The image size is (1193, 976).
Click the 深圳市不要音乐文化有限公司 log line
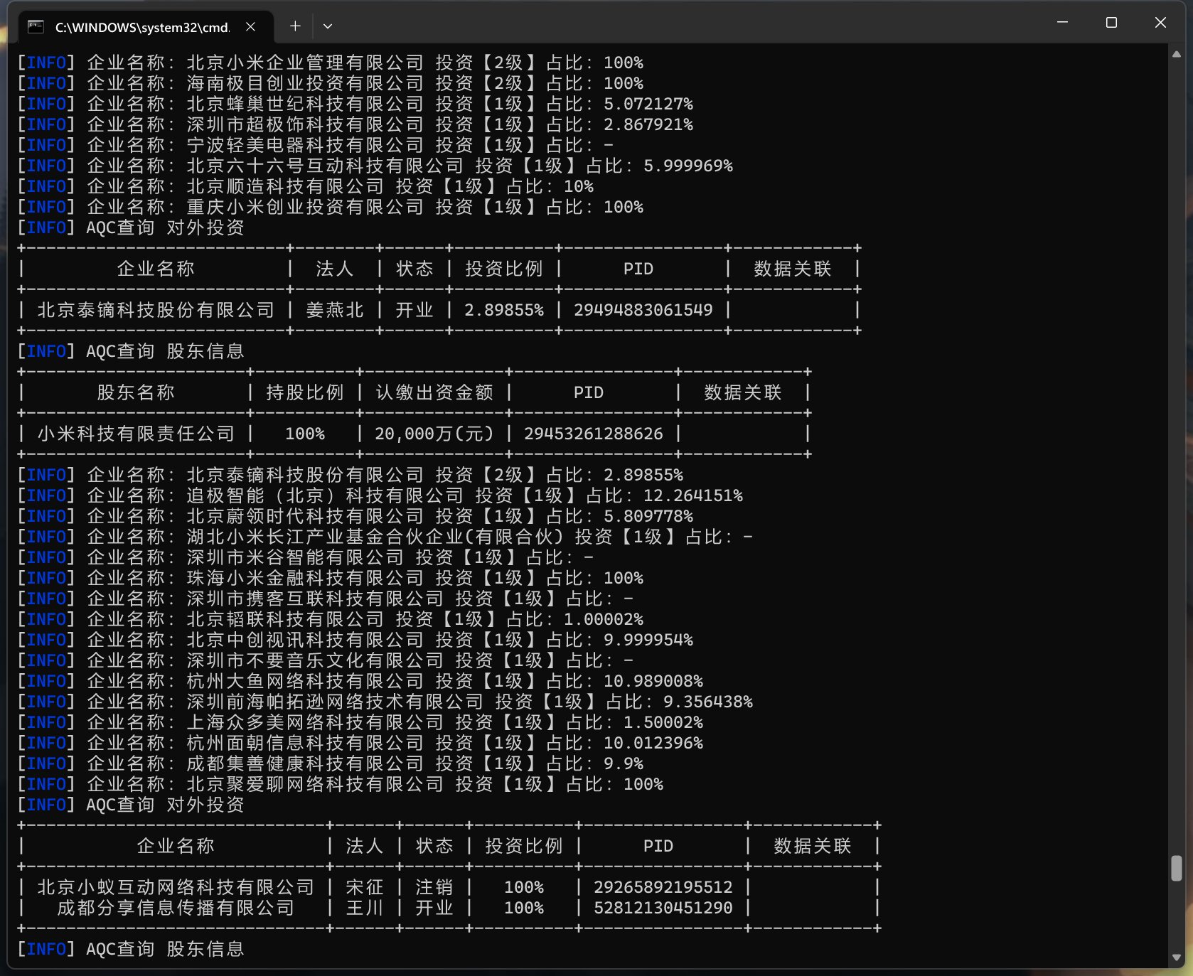click(325, 660)
